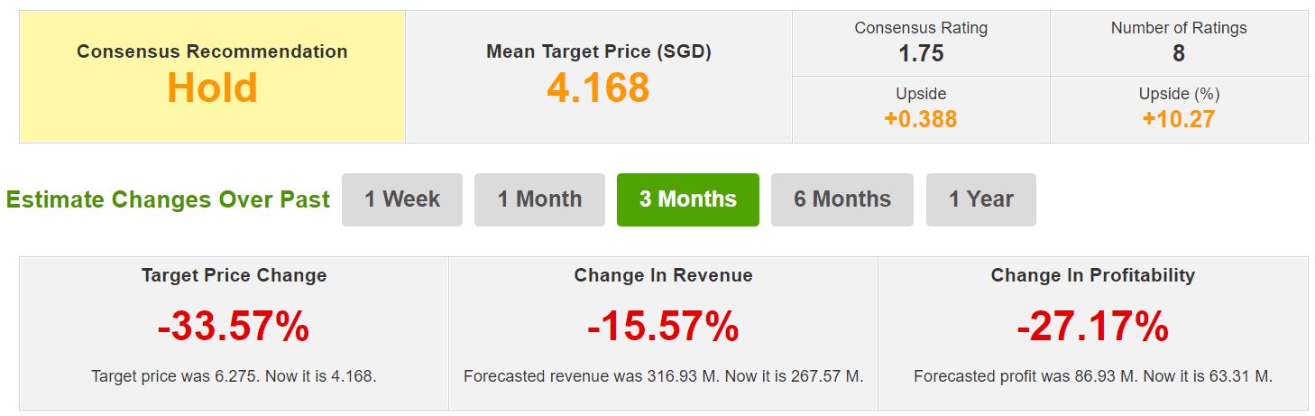
Task: Click the 'Target price was 6.275' note
Action: (234, 376)
